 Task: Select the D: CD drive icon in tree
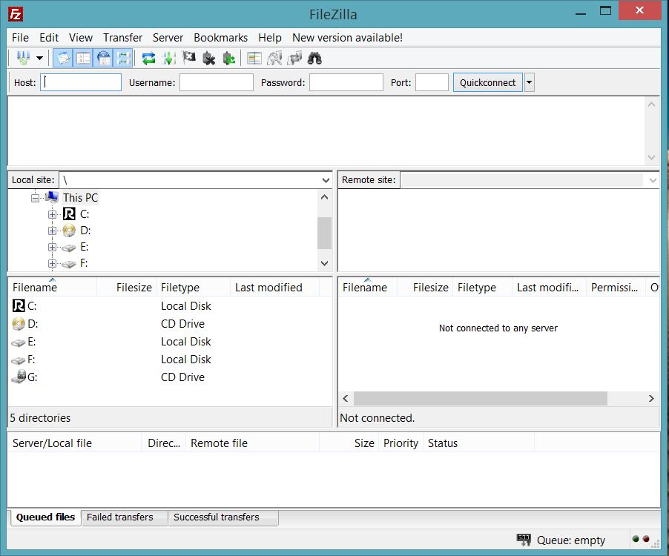tap(69, 231)
